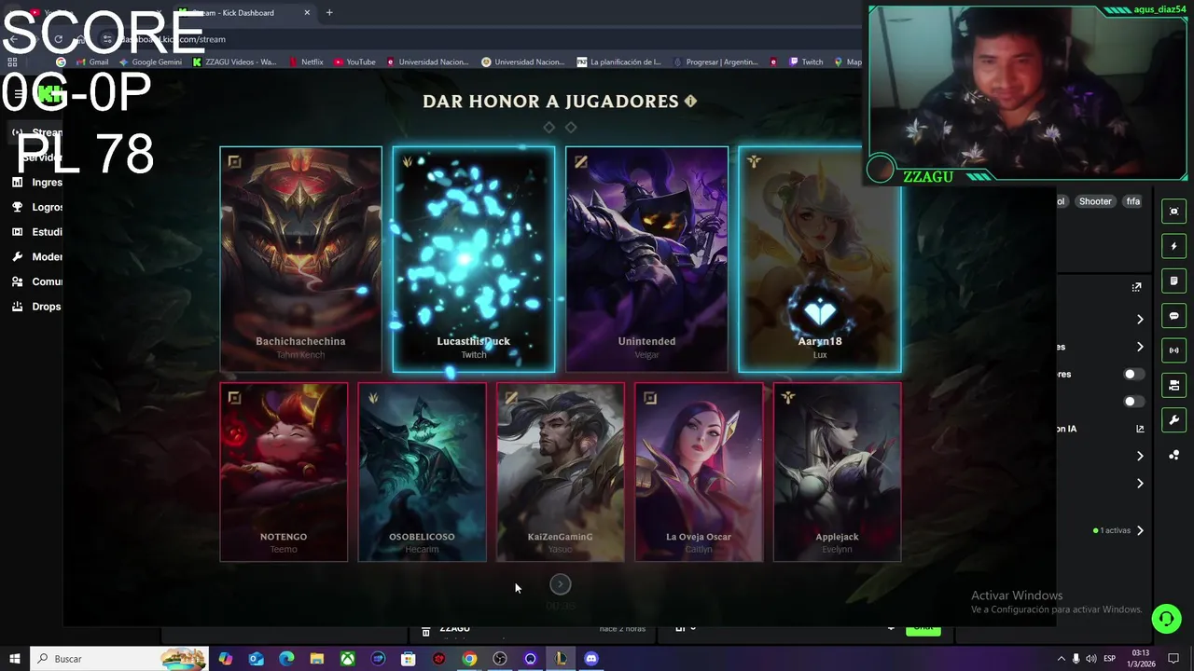Click role icon on Applejack card
The width and height of the screenshot is (1194, 671).
(788, 398)
